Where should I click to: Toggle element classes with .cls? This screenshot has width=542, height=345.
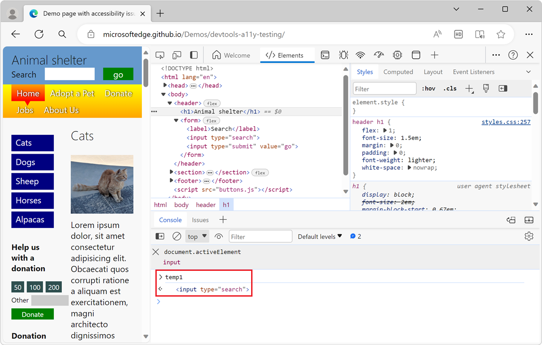449,88
